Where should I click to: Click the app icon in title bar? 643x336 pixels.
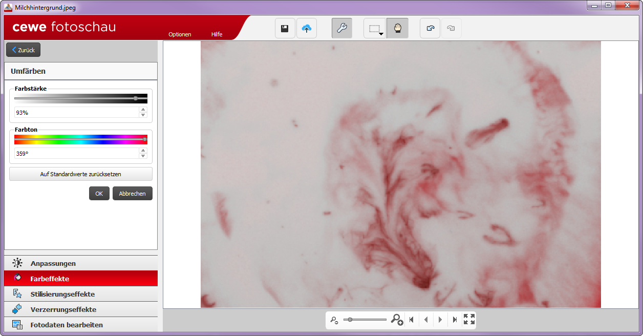point(8,7)
